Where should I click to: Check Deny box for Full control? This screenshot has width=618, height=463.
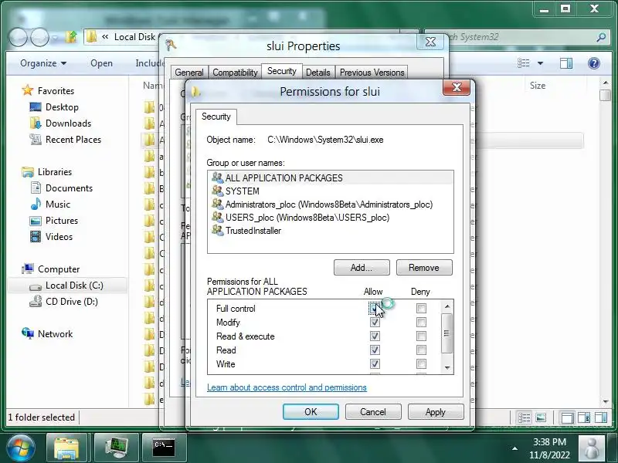pyautogui.click(x=421, y=308)
